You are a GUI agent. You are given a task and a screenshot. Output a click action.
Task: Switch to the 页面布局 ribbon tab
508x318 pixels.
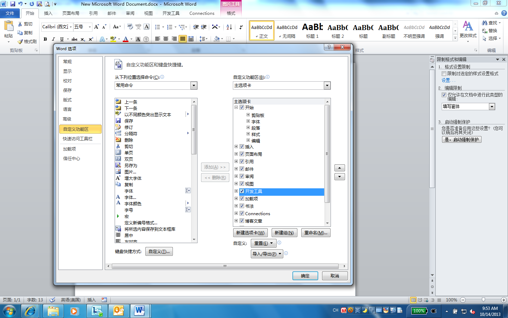pyautogui.click(x=71, y=13)
